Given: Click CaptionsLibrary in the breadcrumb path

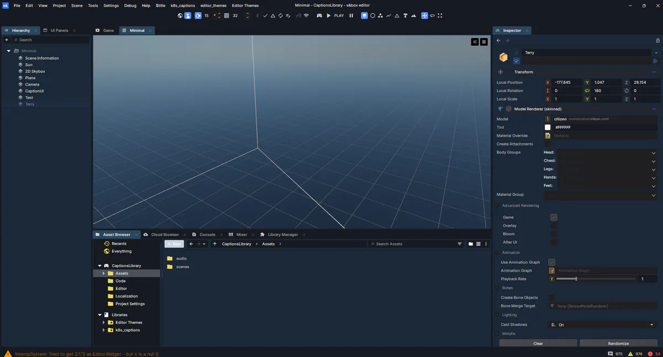Looking at the screenshot, I should pyautogui.click(x=236, y=244).
